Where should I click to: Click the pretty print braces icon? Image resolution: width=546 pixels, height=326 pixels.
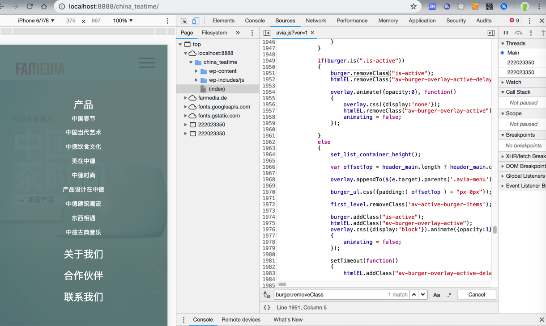point(267,307)
